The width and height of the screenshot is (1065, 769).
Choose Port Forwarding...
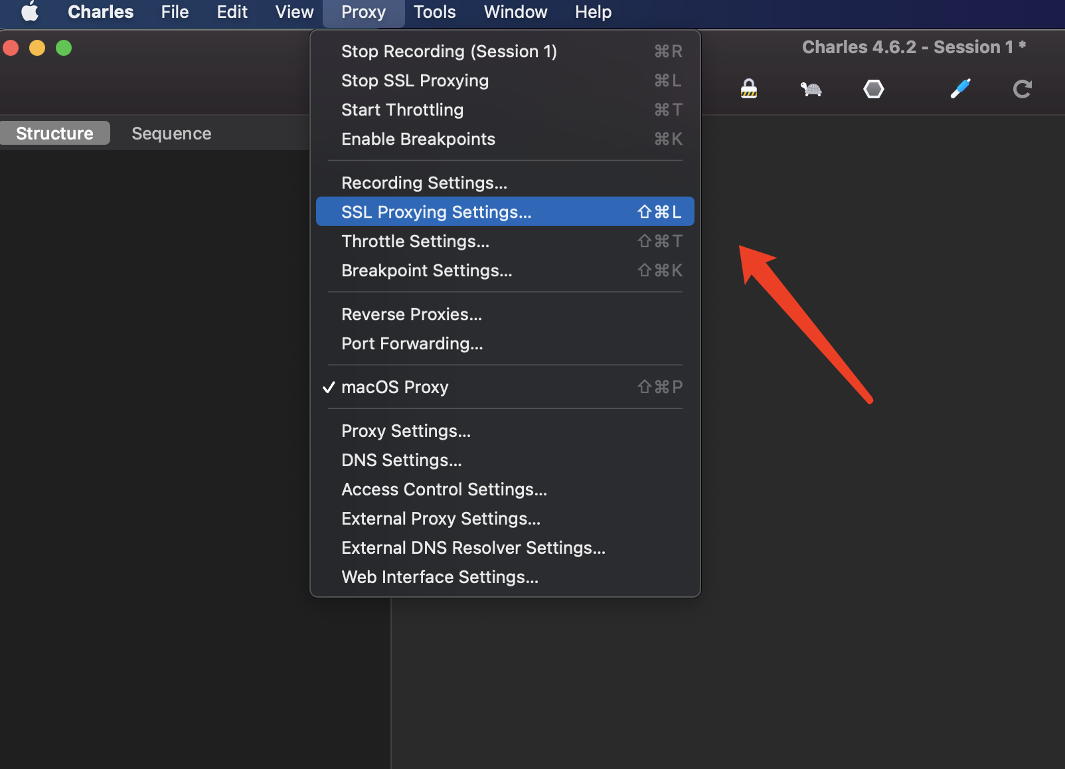pyautogui.click(x=505, y=343)
